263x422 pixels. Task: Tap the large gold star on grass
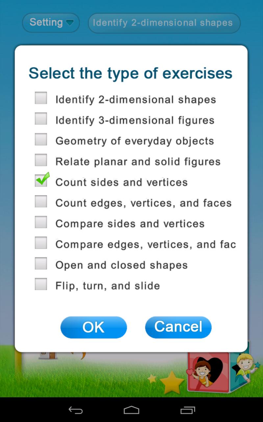171,382
